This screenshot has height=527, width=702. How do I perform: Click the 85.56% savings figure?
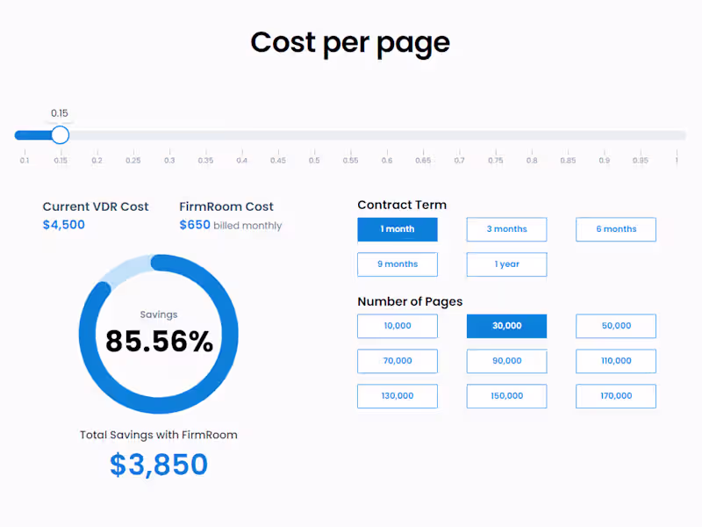click(x=160, y=342)
